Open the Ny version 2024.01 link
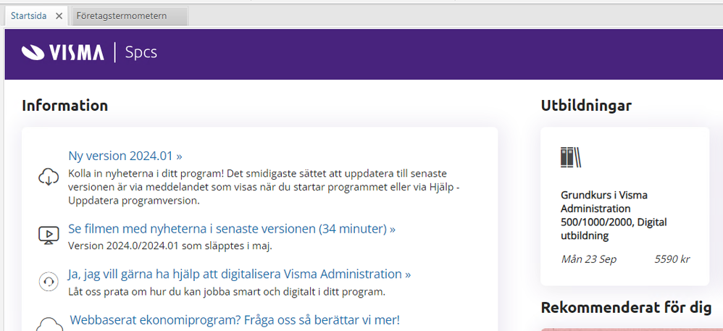The image size is (723, 331). (x=125, y=156)
